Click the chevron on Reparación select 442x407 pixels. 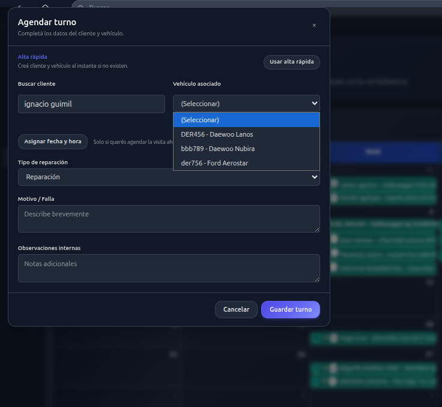[x=314, y=177]
